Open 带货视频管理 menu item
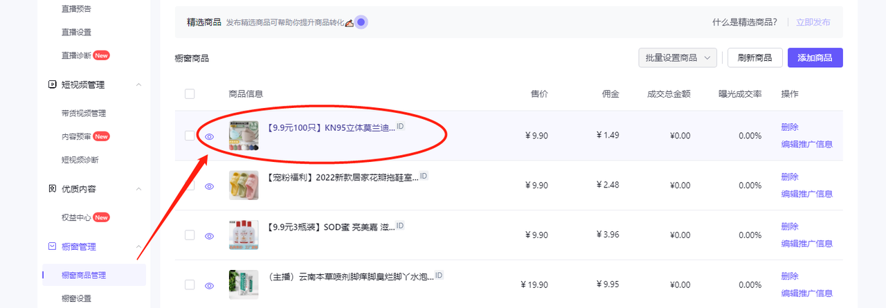Image resolution: width=886 pixels, height=308 pixels. click(x=84, y=114)
